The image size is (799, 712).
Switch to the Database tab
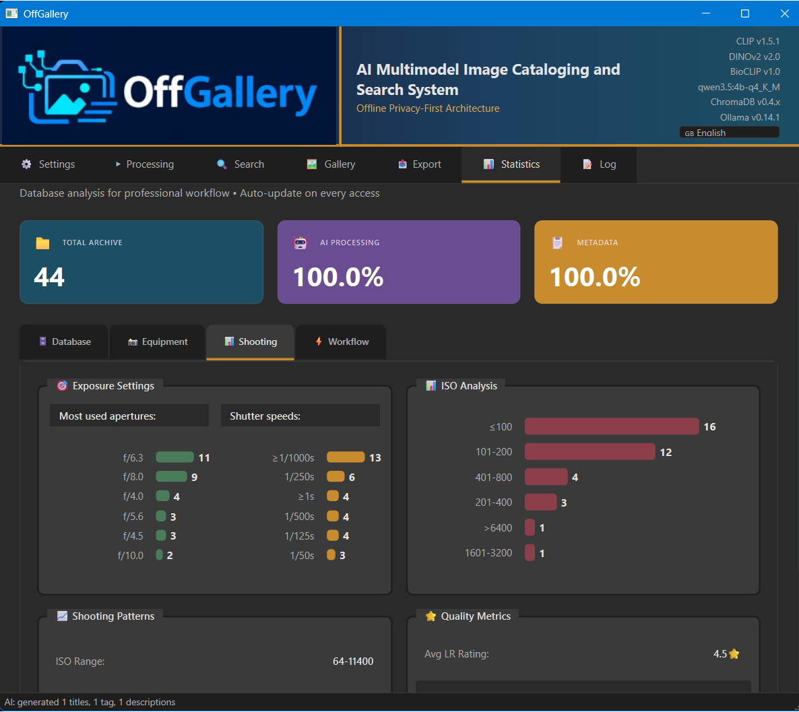point(63,342)
